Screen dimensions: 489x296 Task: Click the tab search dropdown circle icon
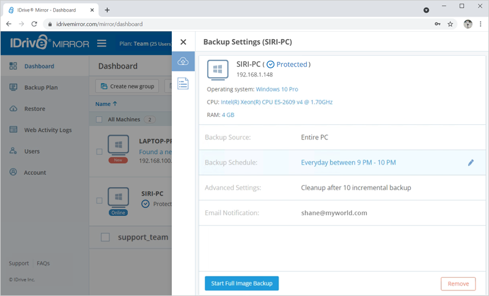(x=426, y=10)
